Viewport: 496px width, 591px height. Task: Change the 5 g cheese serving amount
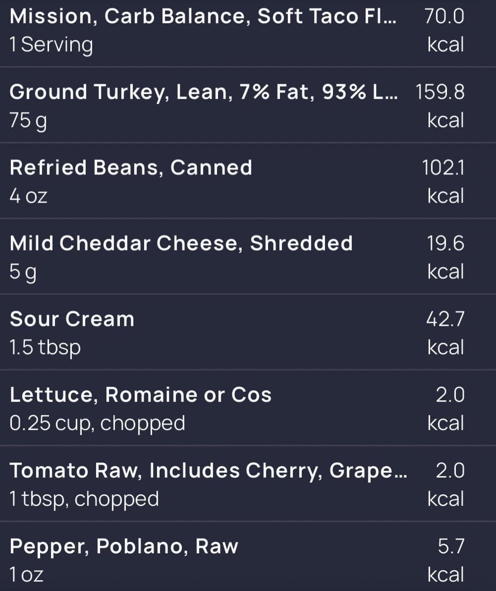pos(23,272)
